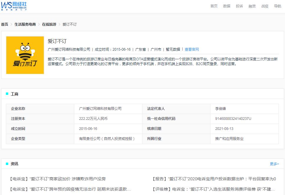
Task: Click the yellow bee logo of 爱订不订
Action: [25, 55]
